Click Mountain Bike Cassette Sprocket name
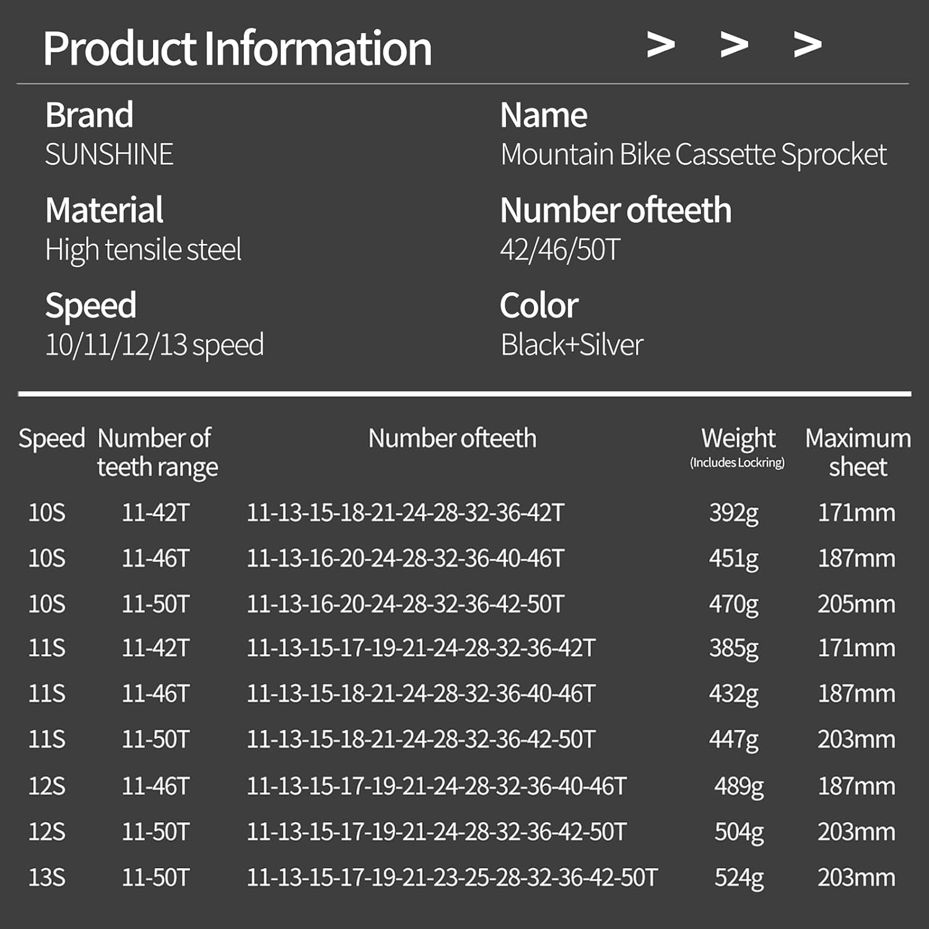The height and width of the screenshot is (929, 929). 694,155
